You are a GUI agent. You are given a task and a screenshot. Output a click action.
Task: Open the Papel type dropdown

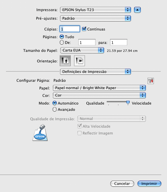pyautogui.click(x=99, y=88)
